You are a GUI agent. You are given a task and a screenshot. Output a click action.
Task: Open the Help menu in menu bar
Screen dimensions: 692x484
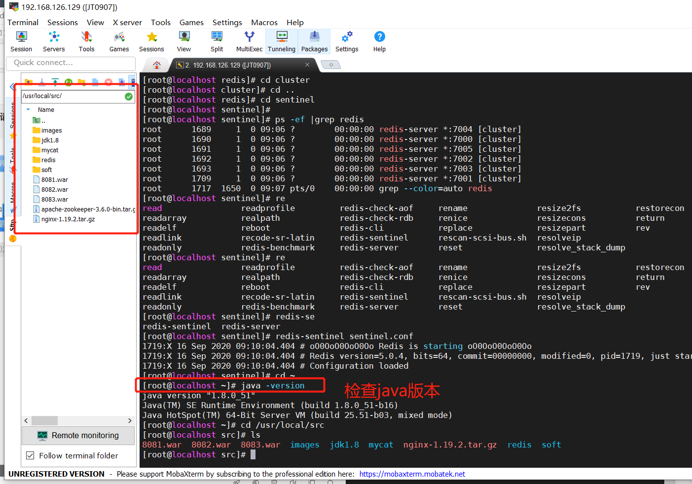pos(295,22)
